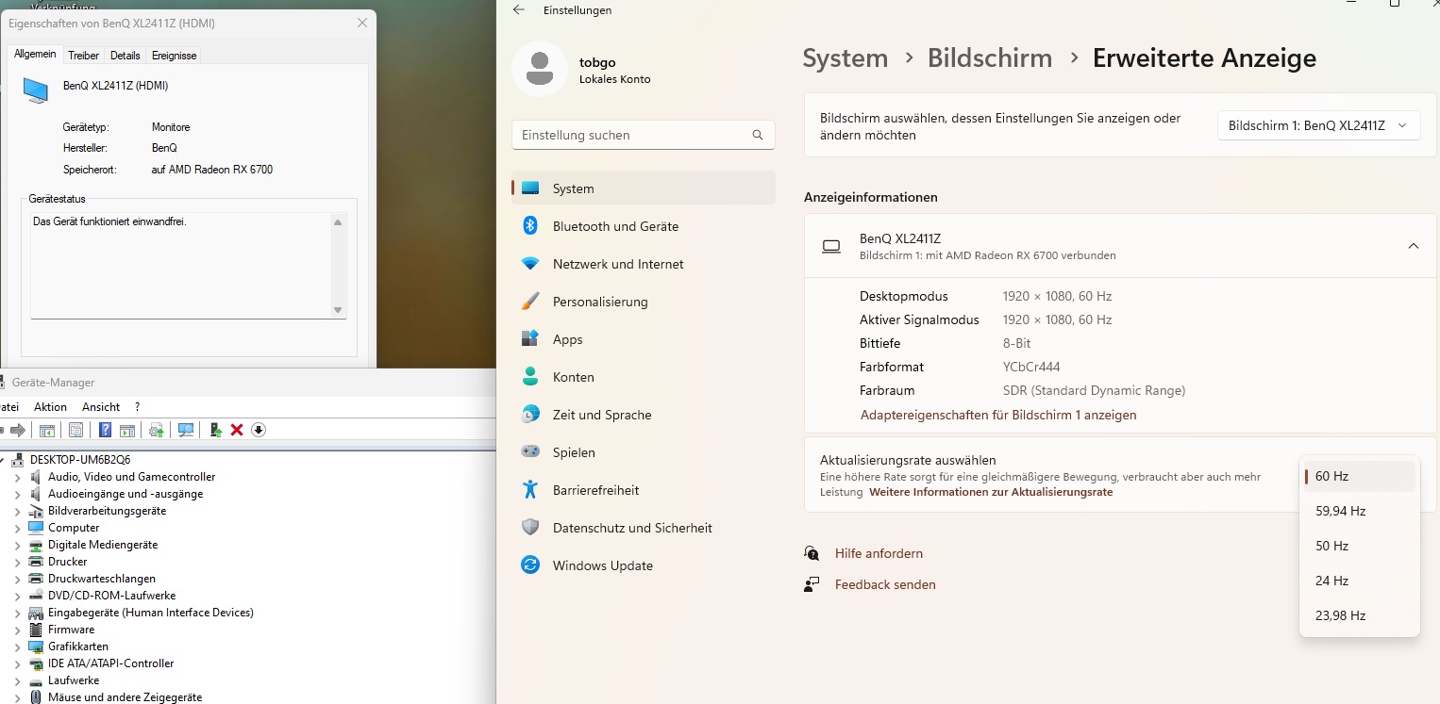Viewport: 1440px width, 704px height.
Task: Click the action pane icon right of help
Action: (x=127, y=430)
